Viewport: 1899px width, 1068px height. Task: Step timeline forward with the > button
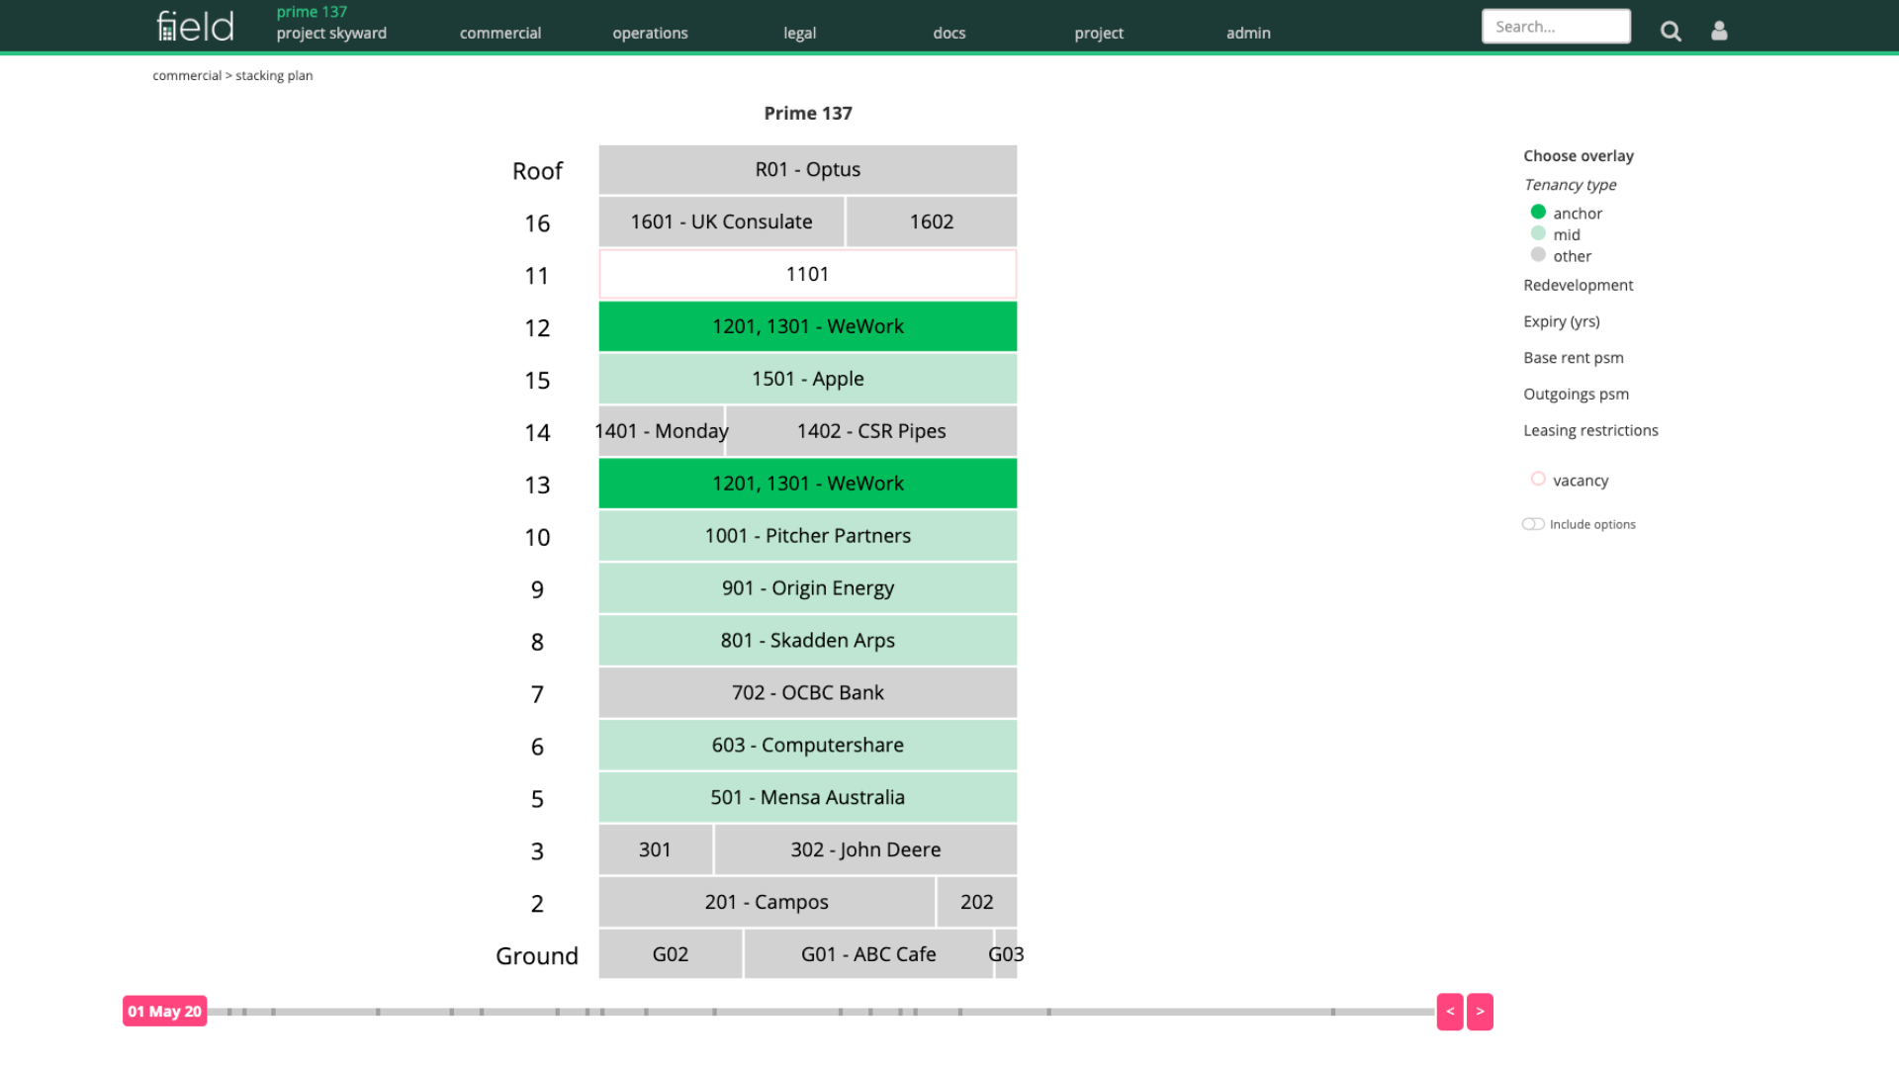pyautogui.click(x=1480, y=1012)
